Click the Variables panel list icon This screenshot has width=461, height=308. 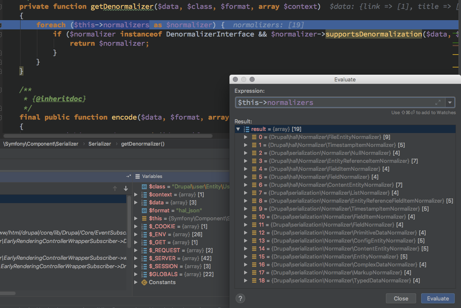coord(137,176)
